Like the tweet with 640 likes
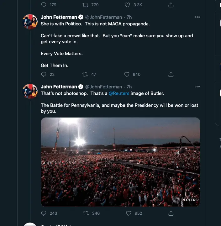The height and width of the screenshot is (226, 221). tap(127, 74)
